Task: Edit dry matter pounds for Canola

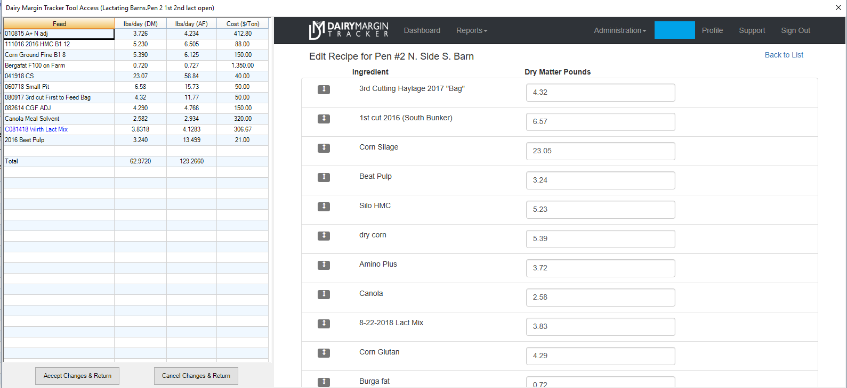Action: tap(600, 297)
